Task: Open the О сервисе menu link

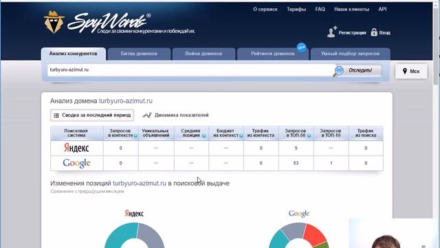Action: (265, 9)
